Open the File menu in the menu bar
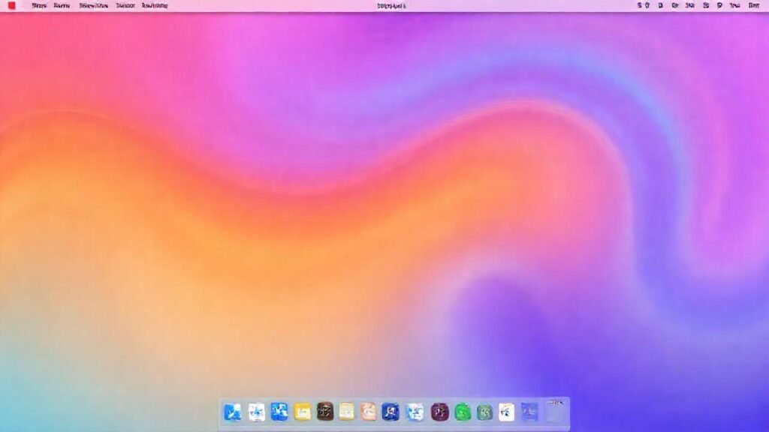 (61, 5)
